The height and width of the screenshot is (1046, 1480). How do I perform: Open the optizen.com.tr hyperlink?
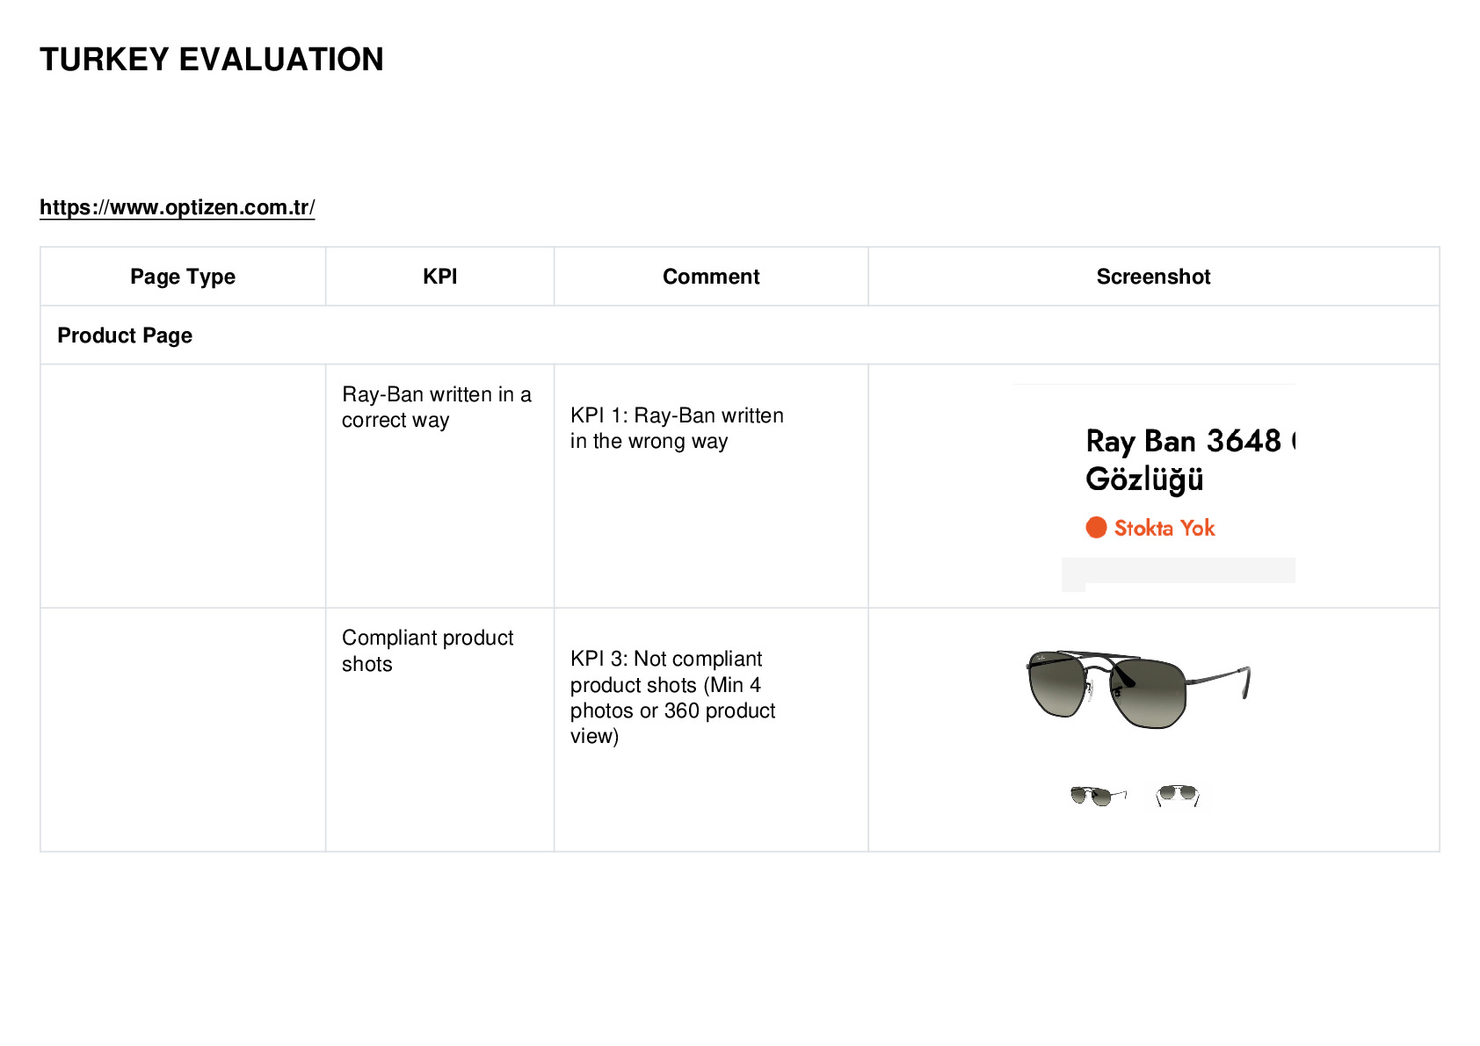[177, 207]
